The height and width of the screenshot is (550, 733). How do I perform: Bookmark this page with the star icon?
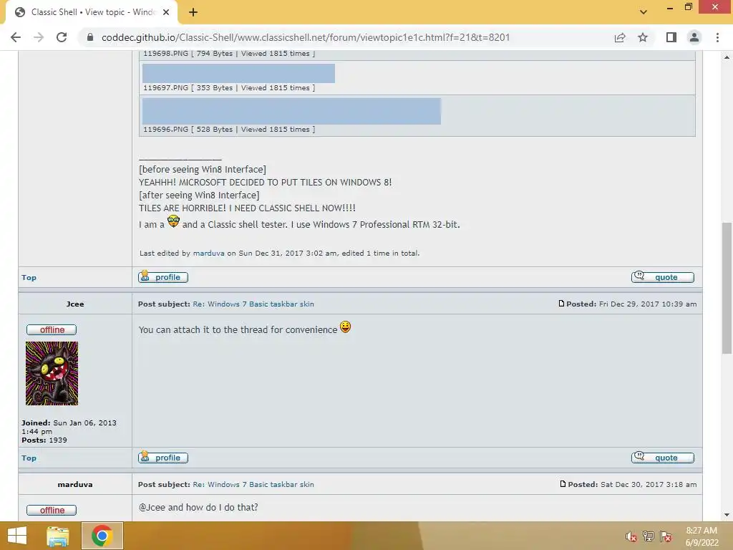point(643,37)
